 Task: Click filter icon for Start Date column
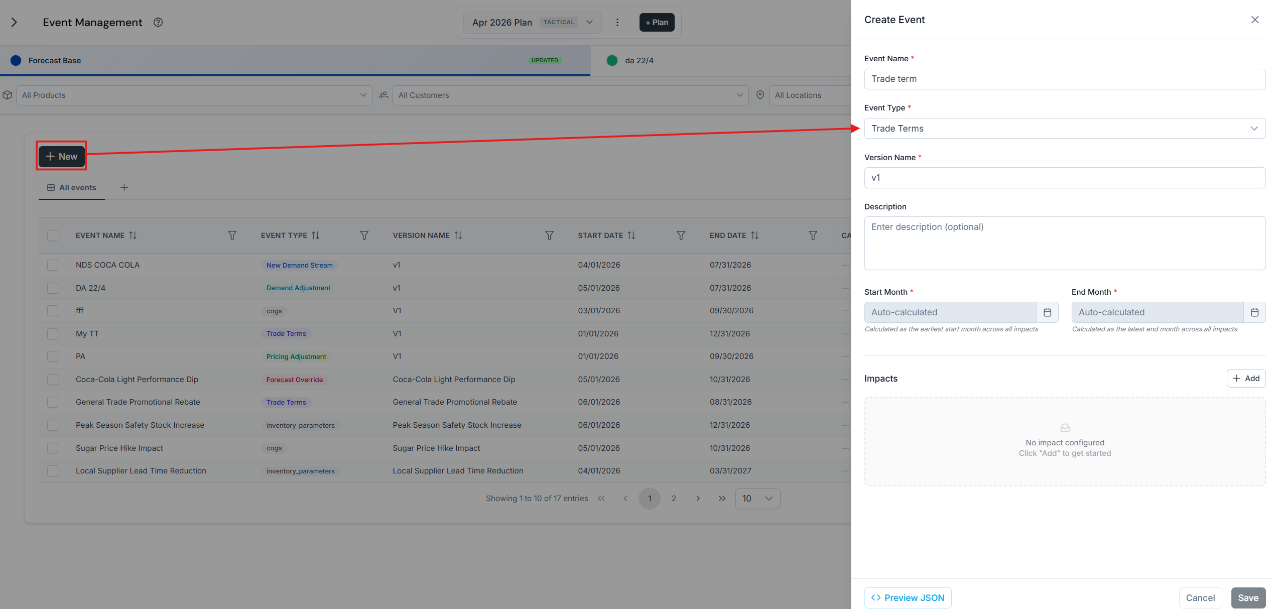coord(681,235)
